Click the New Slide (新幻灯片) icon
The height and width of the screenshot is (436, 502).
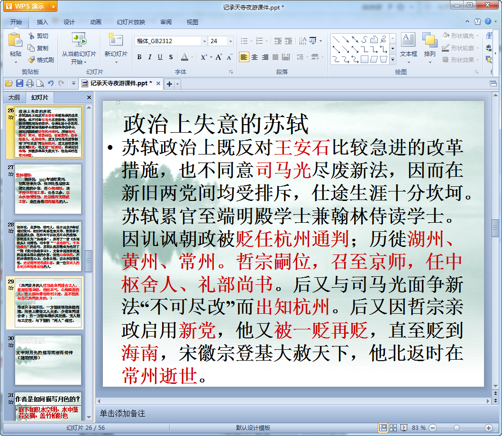(x=116, y=40)
